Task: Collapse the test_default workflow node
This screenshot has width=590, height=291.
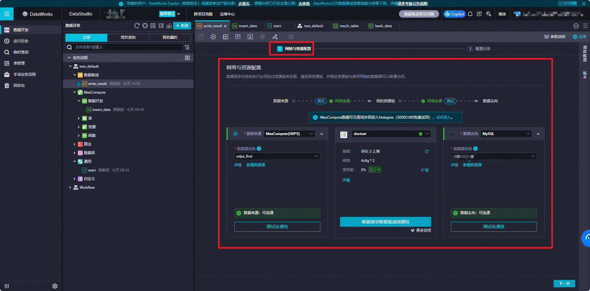Action: 70,66
